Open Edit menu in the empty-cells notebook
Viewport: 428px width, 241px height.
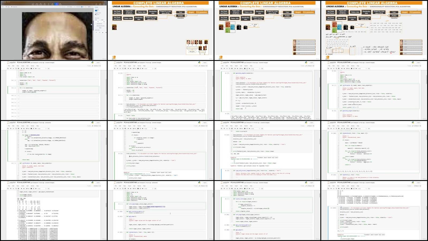[x=13, y=66]
